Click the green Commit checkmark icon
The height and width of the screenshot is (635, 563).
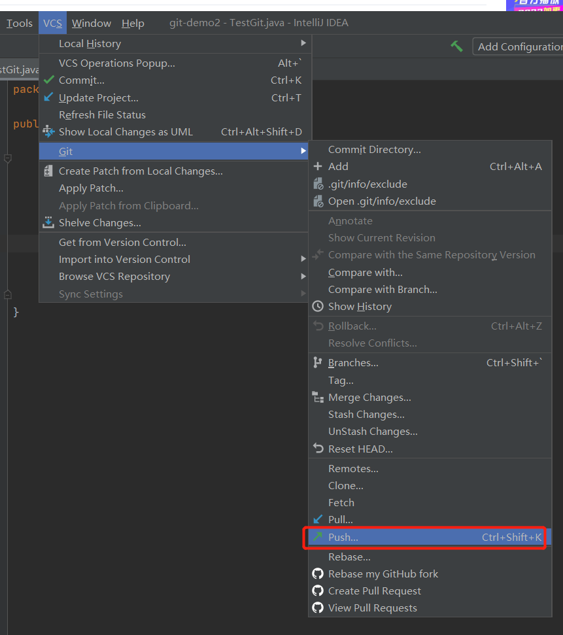pyautogui.click(x=48, y=80)
